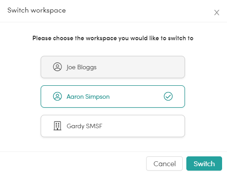Viewport: 227px width, 172px height.
Task: Click the 'Joe Bloggs' name label
Action: (x=81, y=67)
